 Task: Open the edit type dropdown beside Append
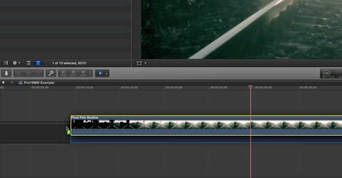point(90,74)
